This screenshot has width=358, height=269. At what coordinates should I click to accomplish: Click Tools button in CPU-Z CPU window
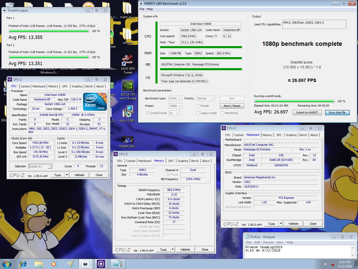(x=58, y=175)
